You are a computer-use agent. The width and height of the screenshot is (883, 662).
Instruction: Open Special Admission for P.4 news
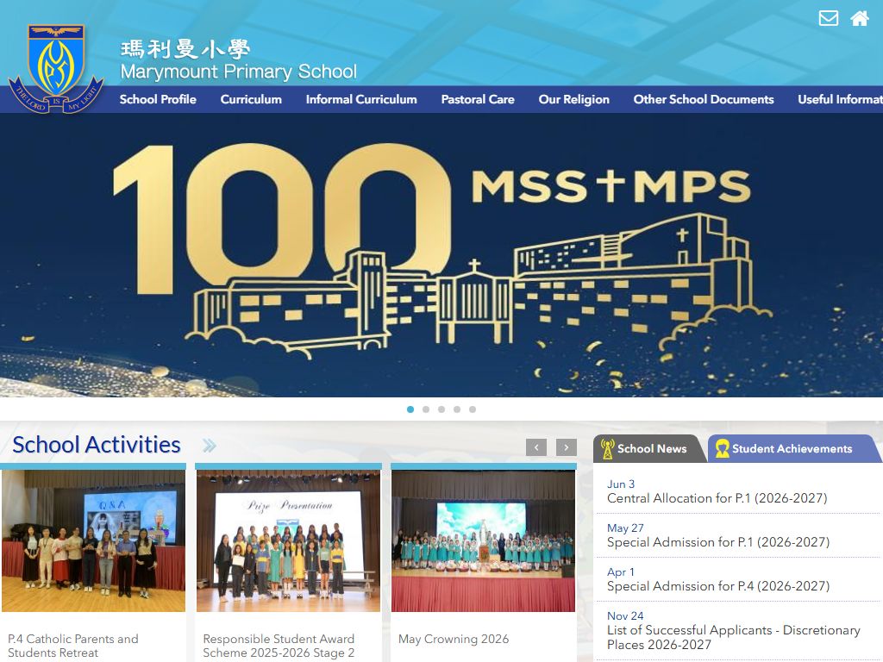[x=718, y=586]
